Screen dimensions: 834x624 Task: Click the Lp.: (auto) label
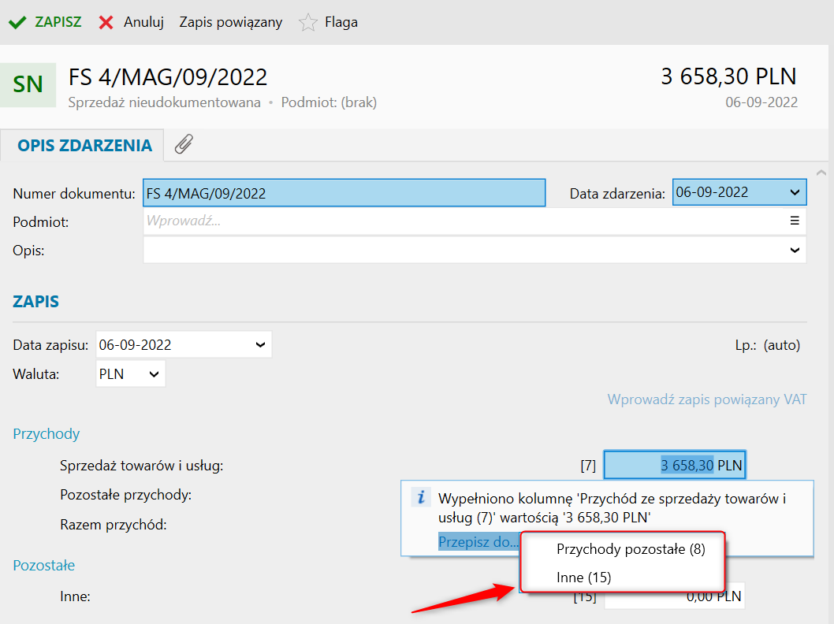tap(768, 345)
